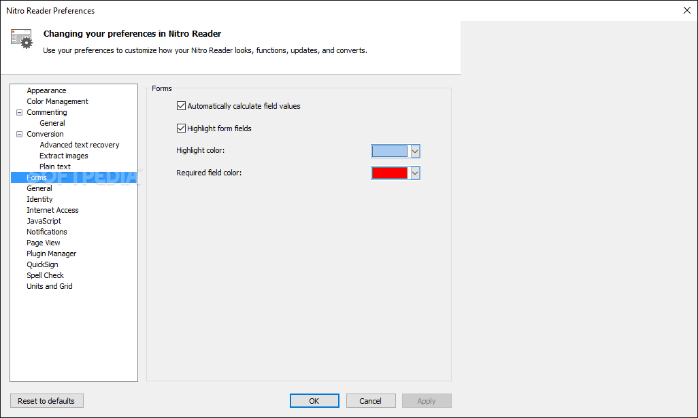The width and height of the screenshot is (698, 418).
Task: Confirm with the OK button
Action: click(314, 400)
